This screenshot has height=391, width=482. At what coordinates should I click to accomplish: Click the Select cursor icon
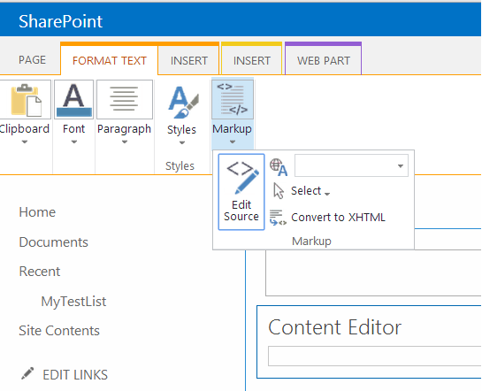[x=279, y=191]
